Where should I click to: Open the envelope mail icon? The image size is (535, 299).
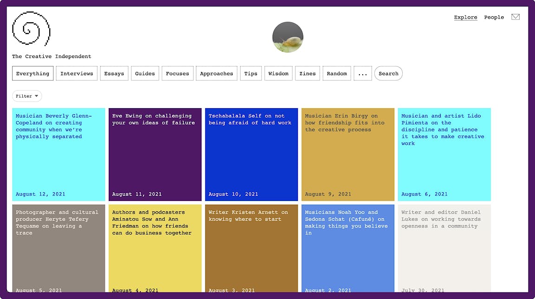click(x=515, y=17)
